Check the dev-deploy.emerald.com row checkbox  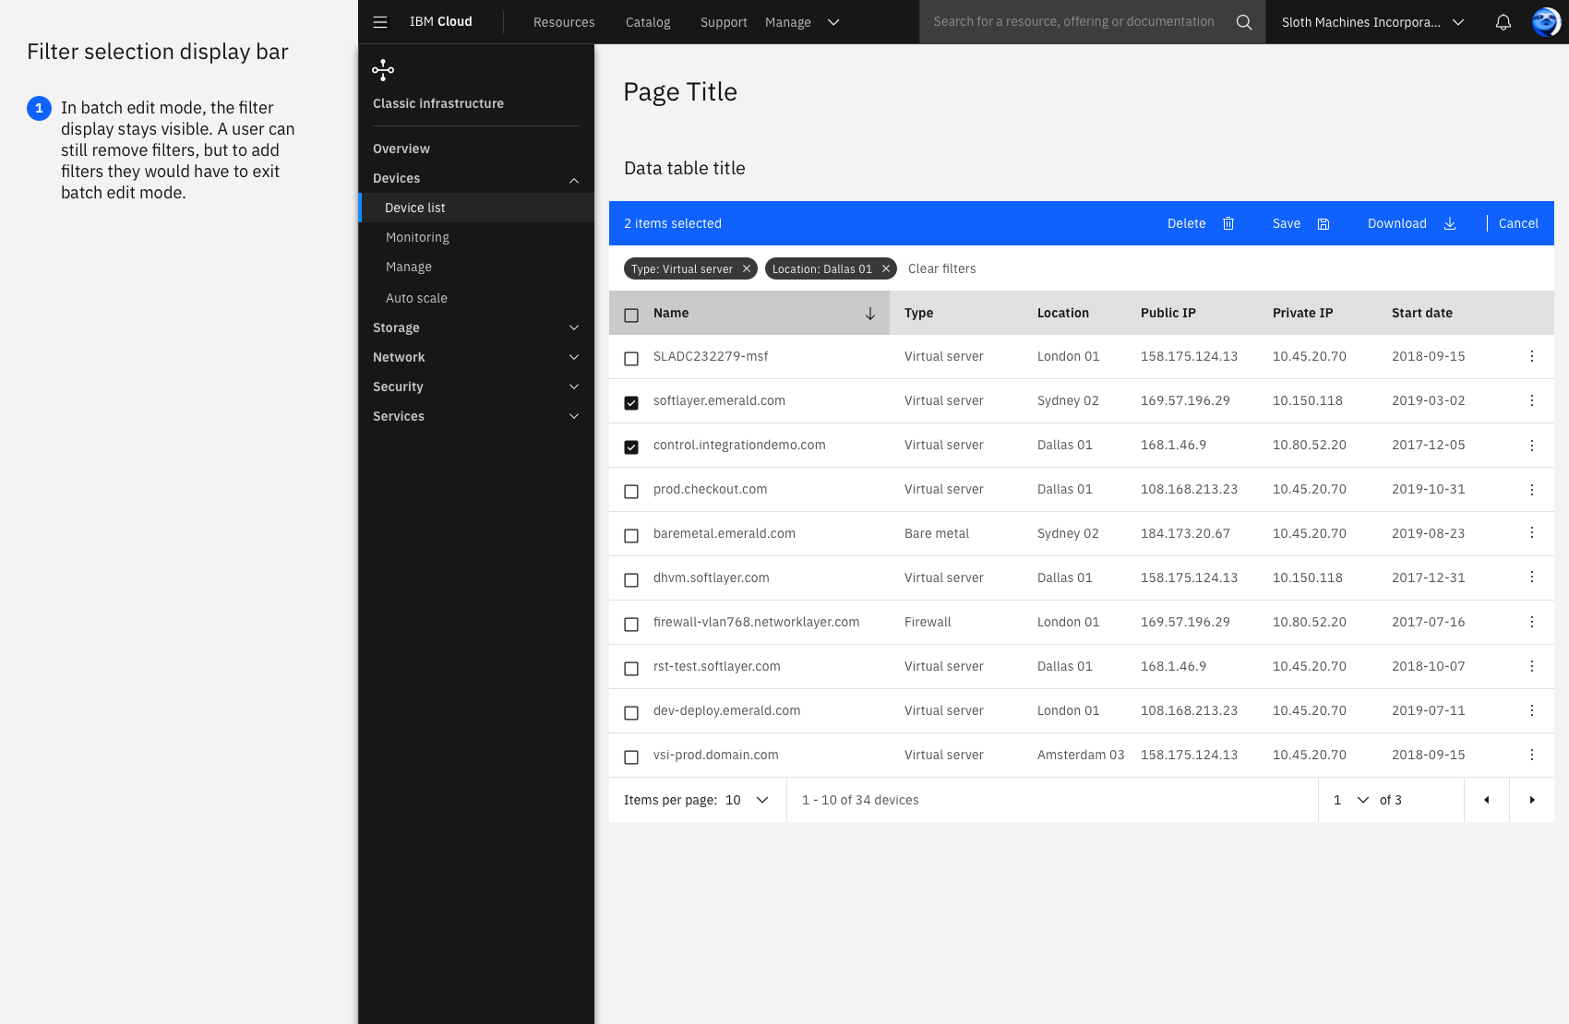[631, 713]
